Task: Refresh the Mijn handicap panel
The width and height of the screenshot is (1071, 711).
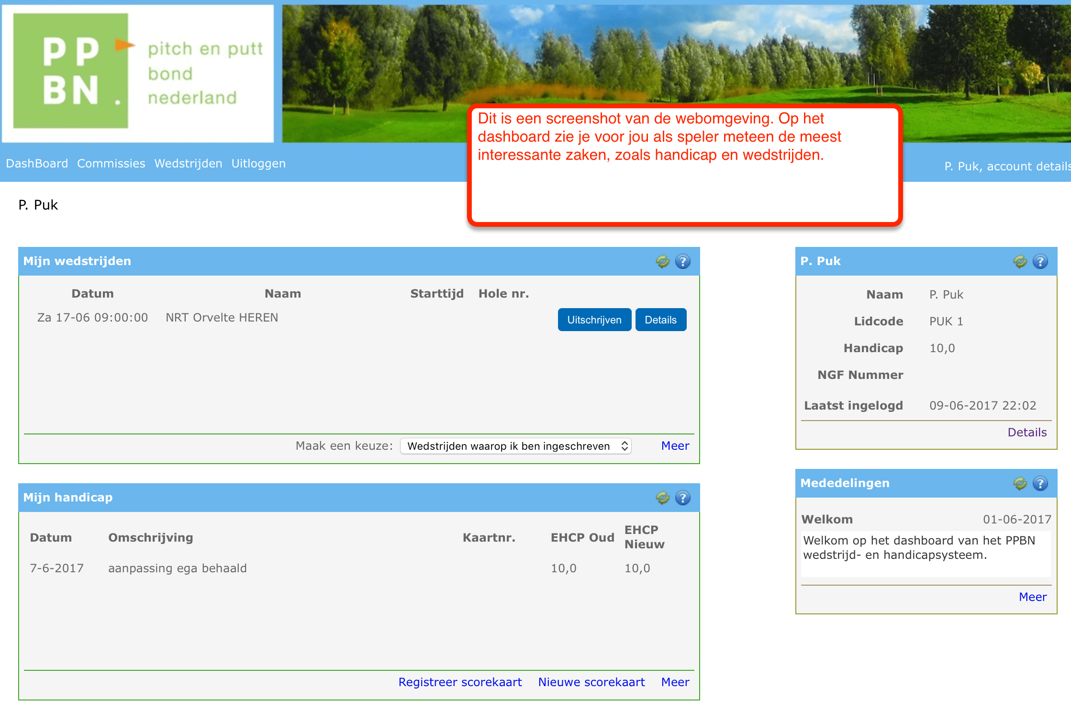Action: (x=662, y=498)
